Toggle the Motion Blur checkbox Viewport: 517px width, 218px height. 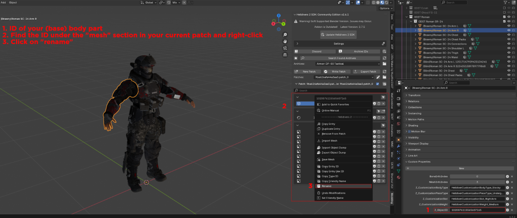coord(409,132)
